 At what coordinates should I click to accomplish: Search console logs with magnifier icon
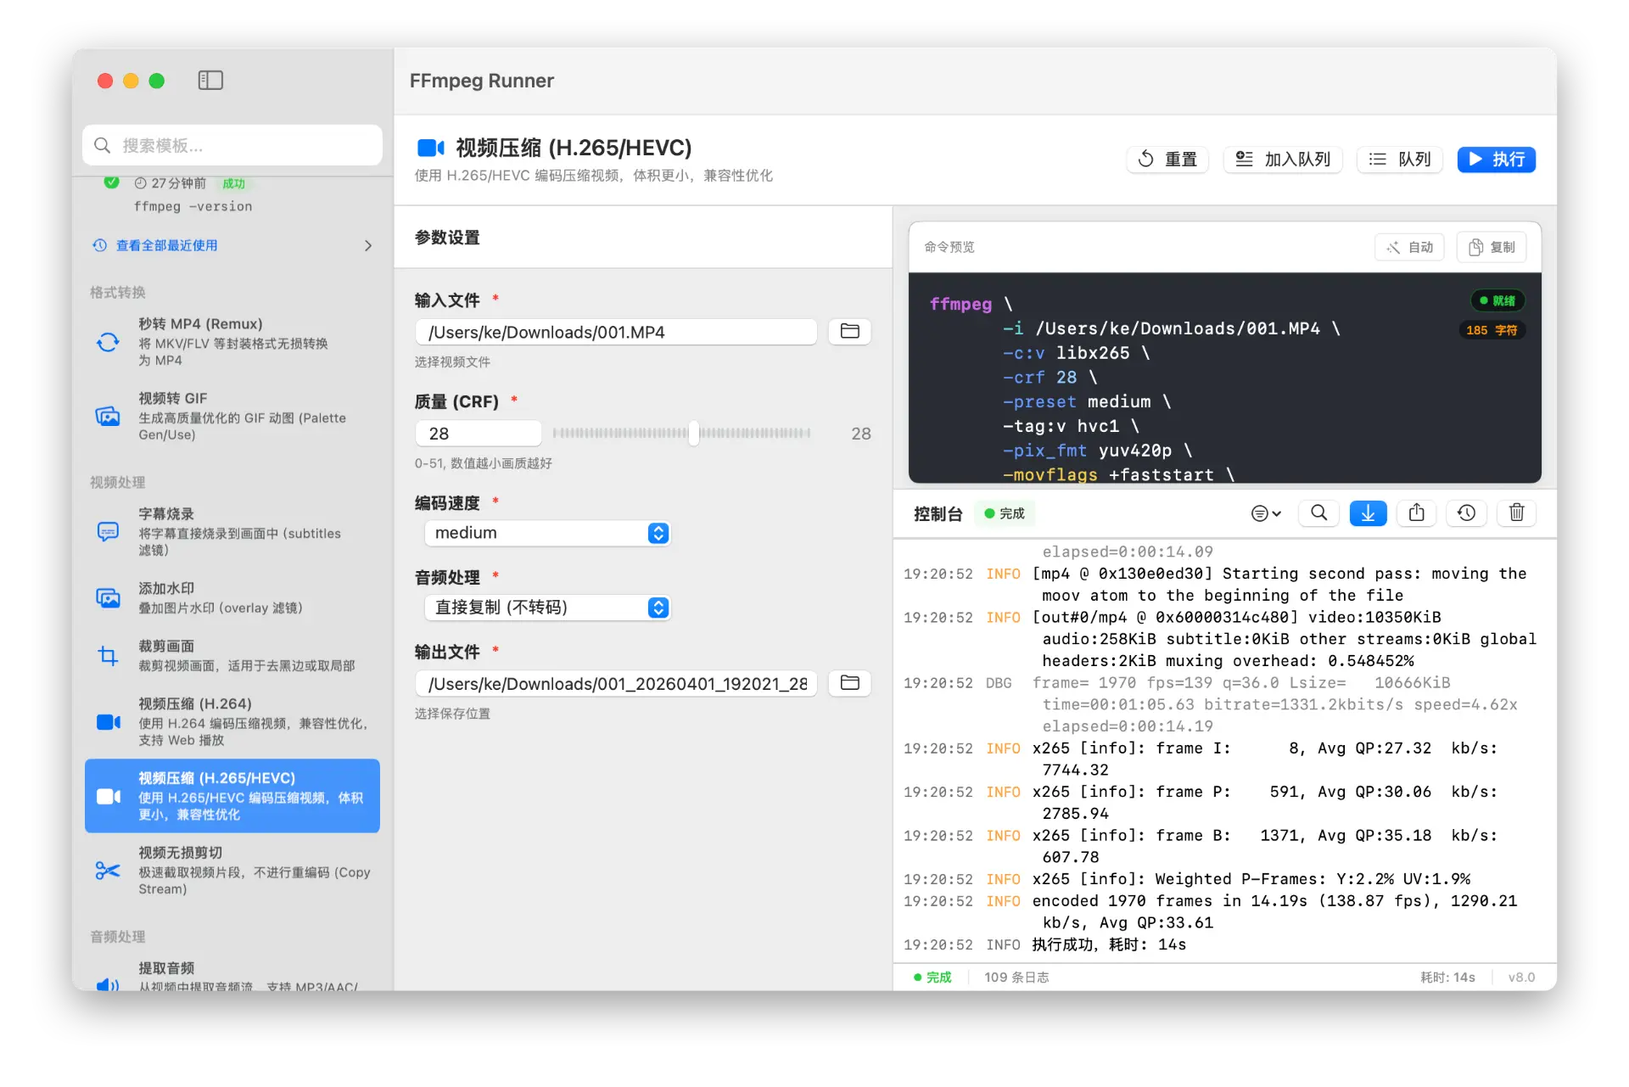(x=1319, y=513)
